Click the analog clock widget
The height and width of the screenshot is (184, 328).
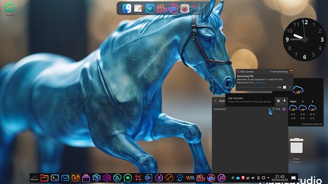305,39
